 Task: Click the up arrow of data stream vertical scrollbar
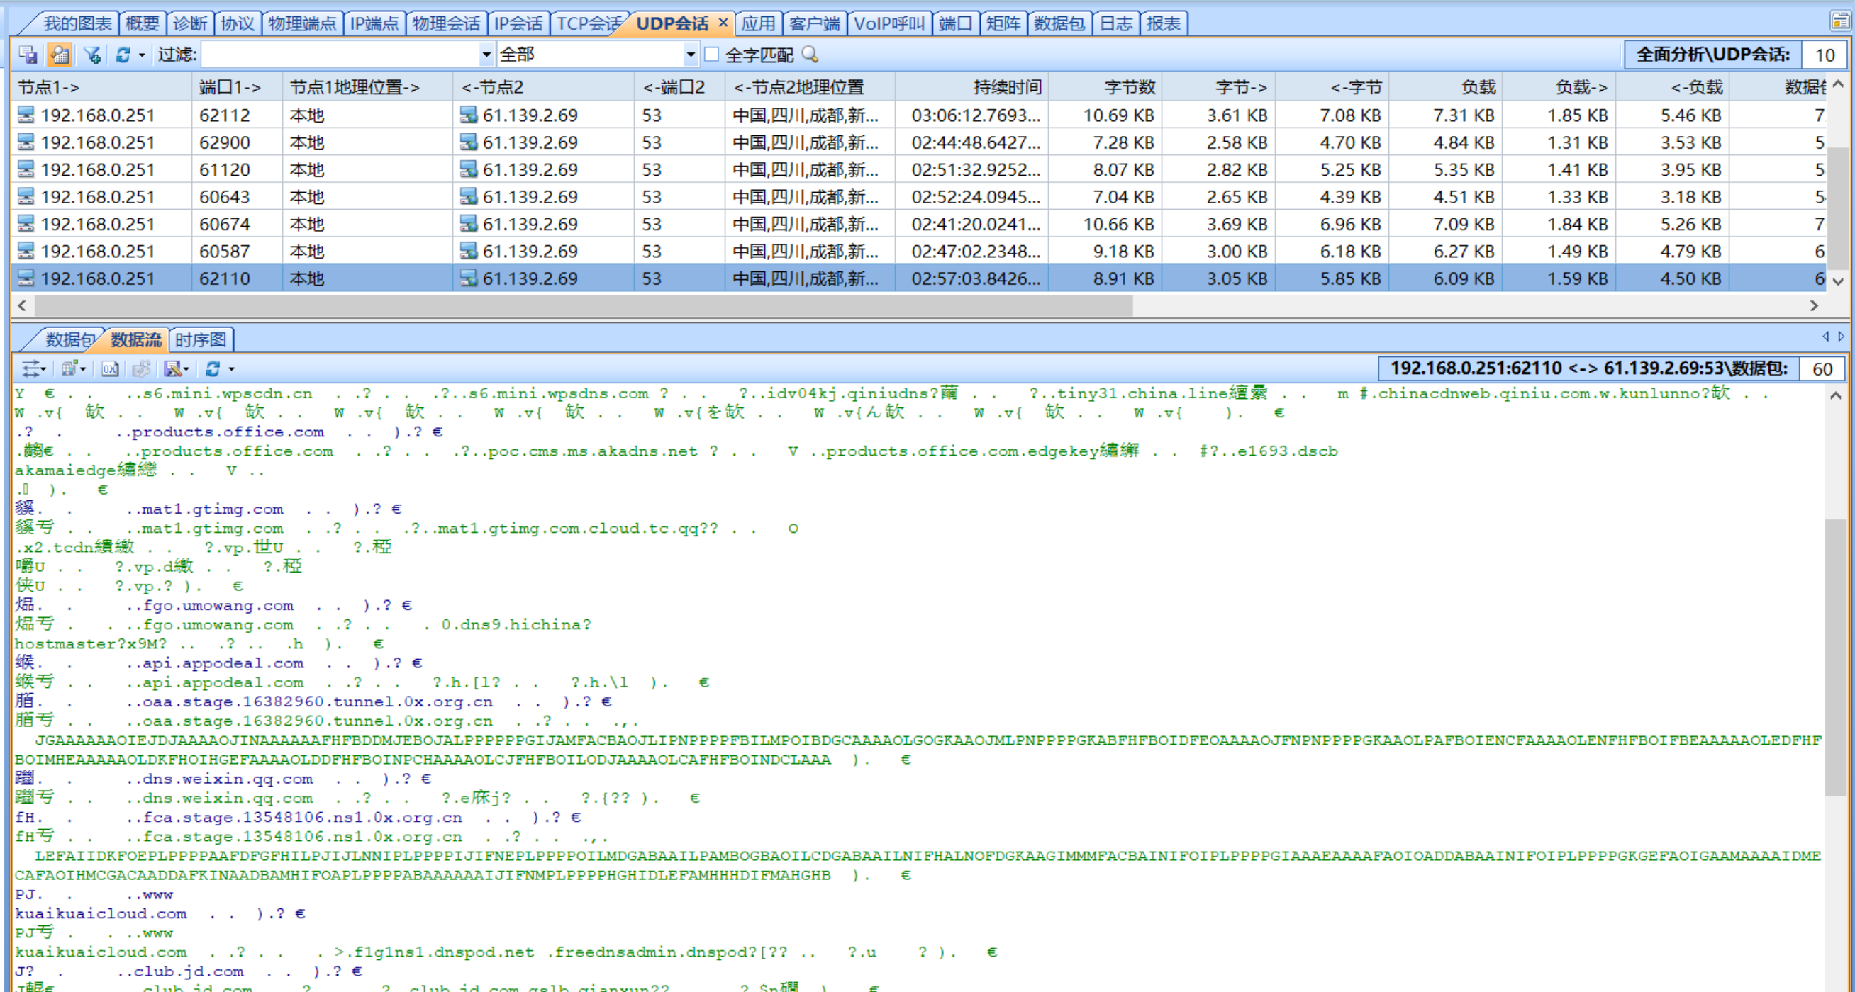[x=1836, y=395]
